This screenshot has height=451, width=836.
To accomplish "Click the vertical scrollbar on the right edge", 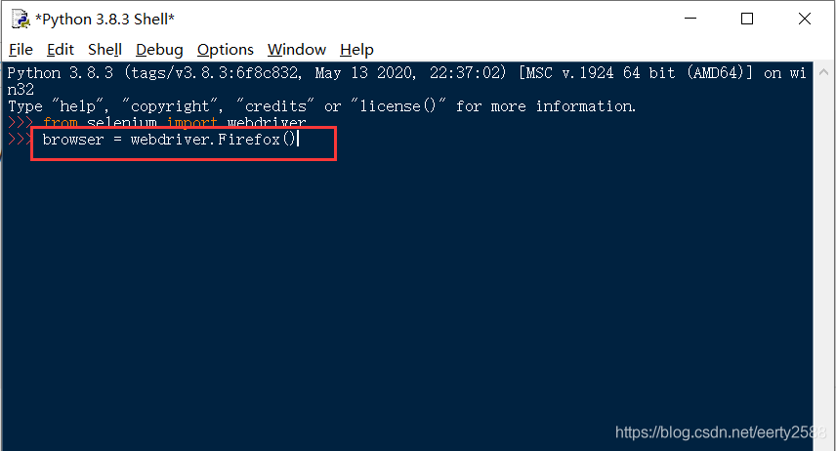I will tap(822, 254).
